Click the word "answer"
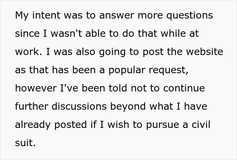 (x=116, y=15)
